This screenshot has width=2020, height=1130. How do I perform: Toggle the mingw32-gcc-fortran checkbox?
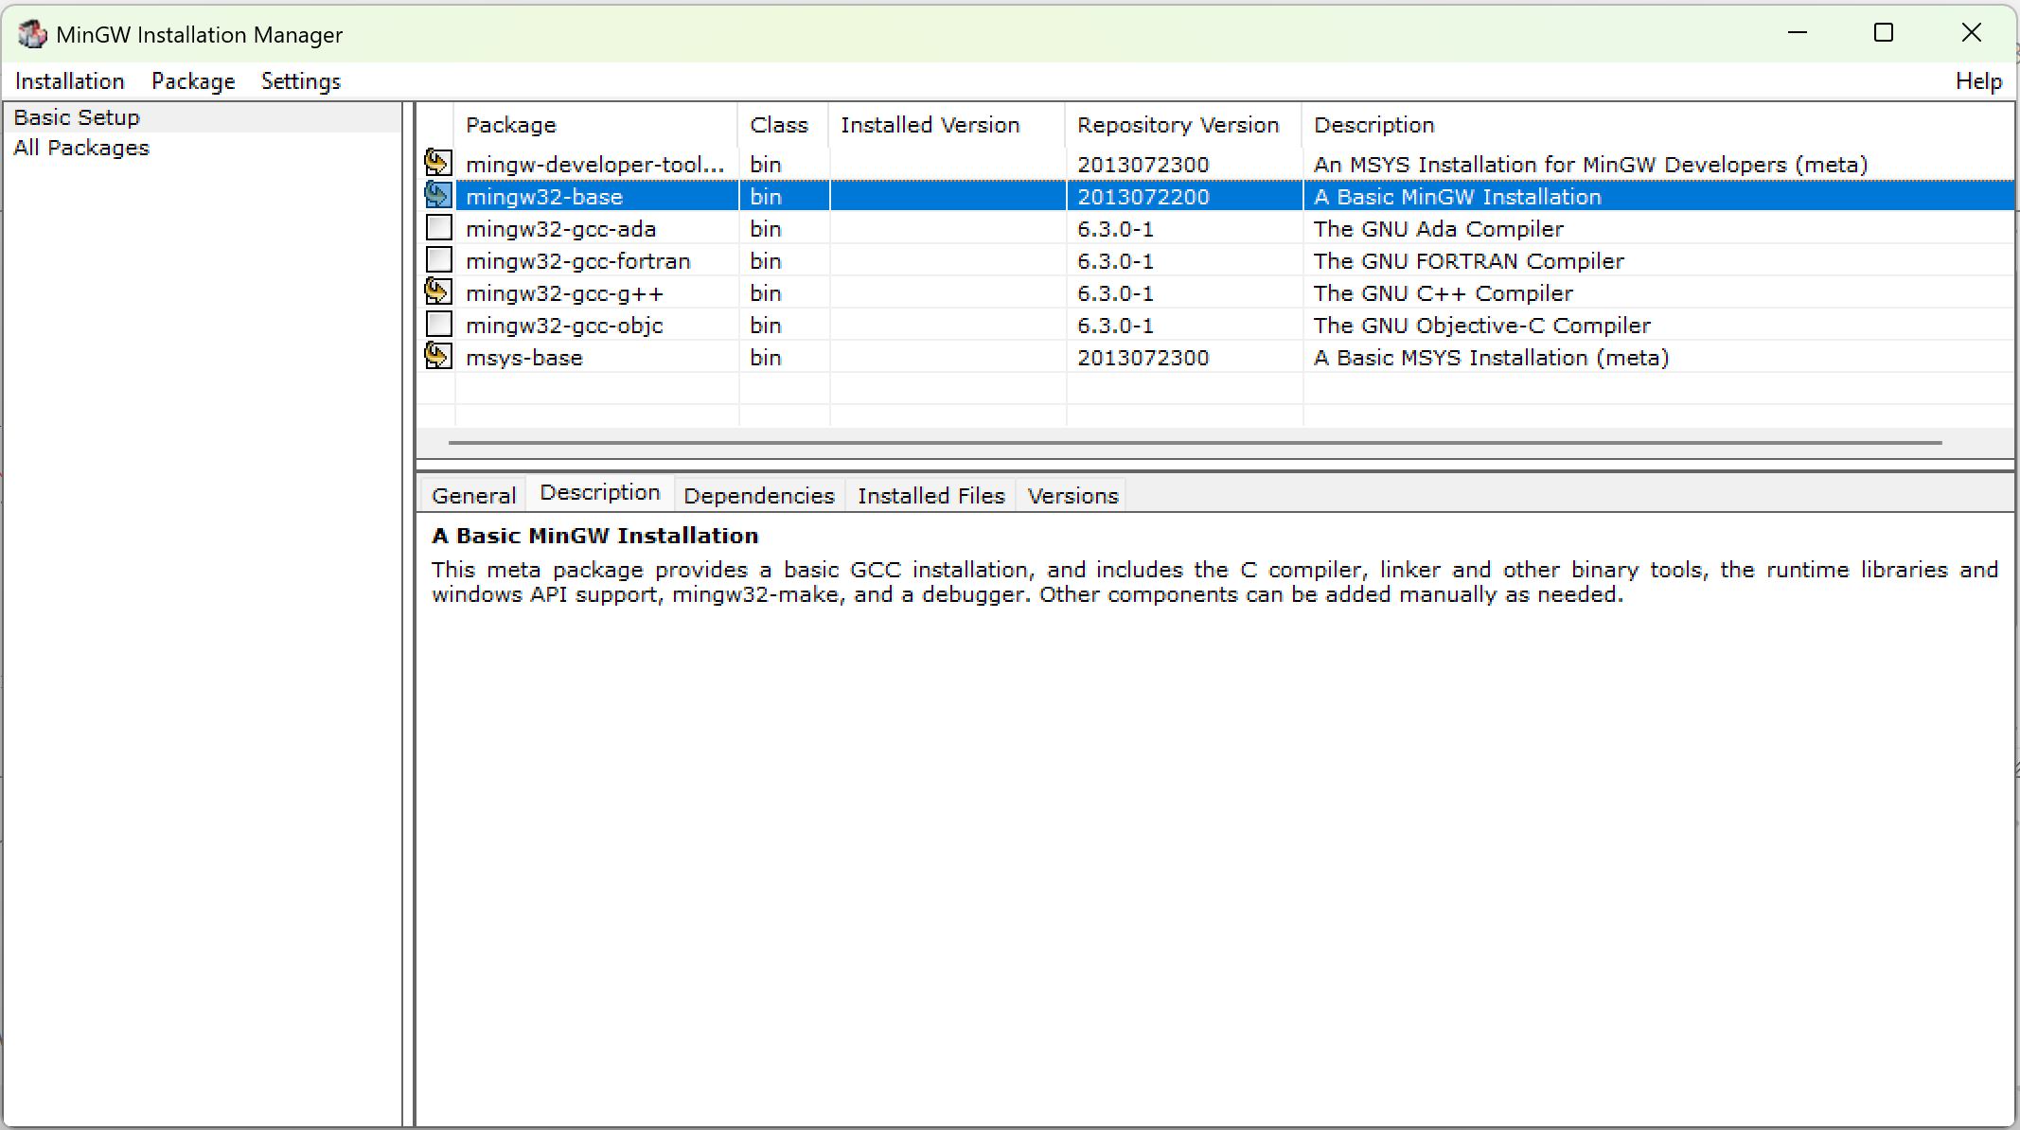pyautogui.click(x=438, y=260)
